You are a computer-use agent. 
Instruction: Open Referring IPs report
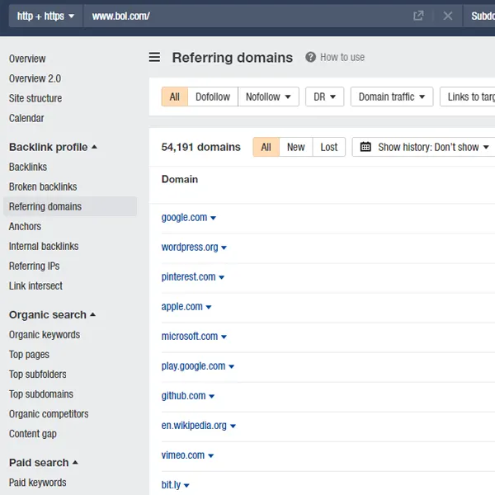pos(34,266)
